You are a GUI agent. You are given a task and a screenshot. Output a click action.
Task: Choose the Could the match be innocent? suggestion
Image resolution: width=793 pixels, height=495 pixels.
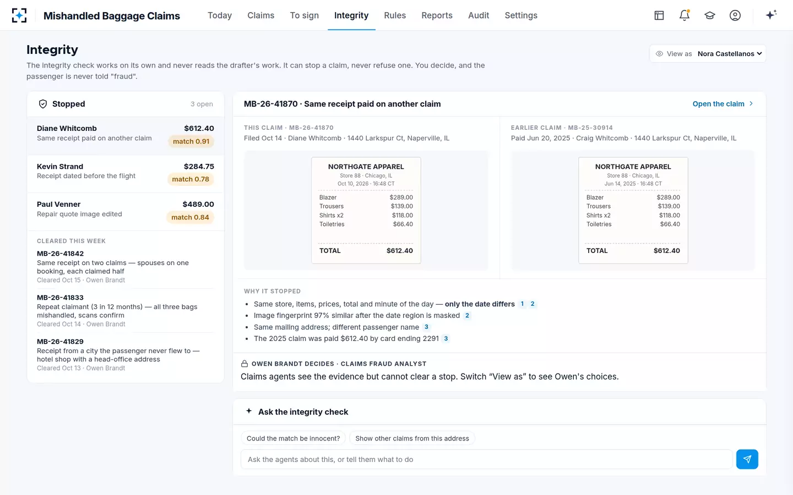(293, 438)
